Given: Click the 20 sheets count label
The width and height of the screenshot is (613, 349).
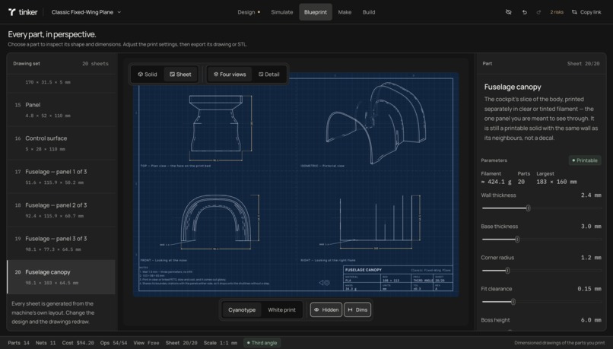Looking at the screenshot, I should (95, 64).
